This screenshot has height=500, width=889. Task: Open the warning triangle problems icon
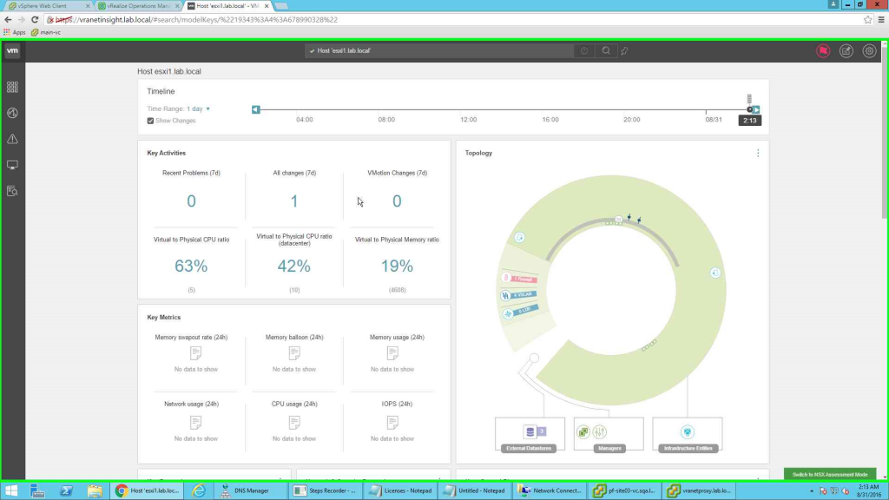click(x=12, y=139)
